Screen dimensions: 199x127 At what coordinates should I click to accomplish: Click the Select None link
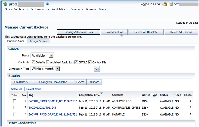pos(34,89)
